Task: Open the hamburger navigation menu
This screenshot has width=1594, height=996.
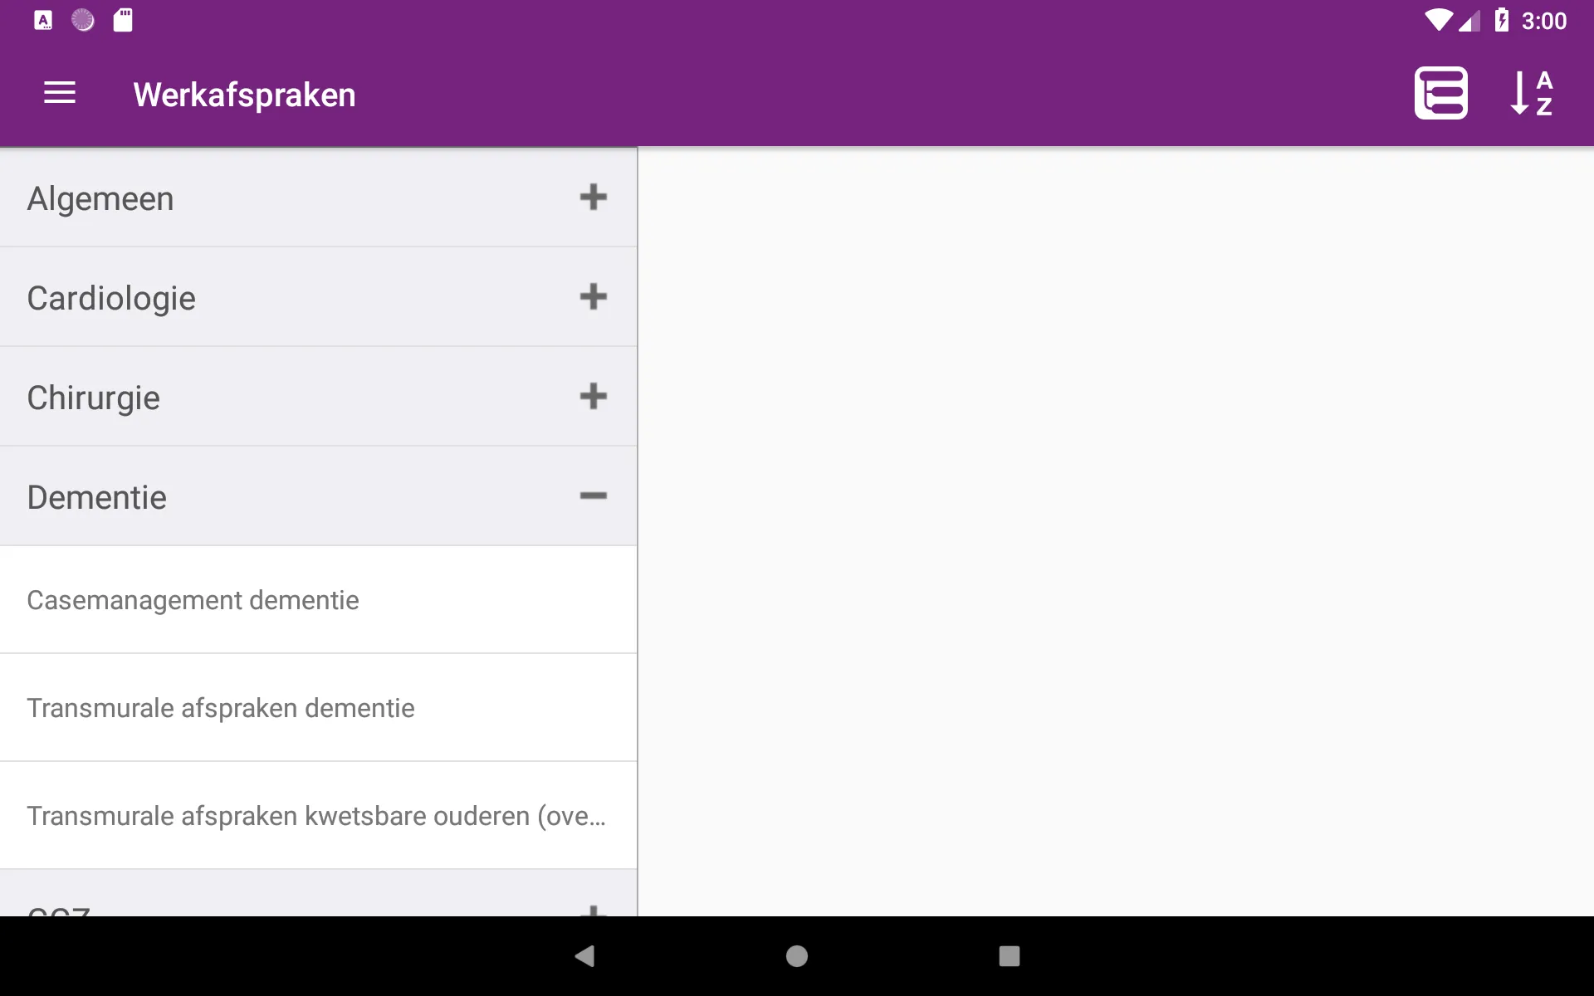Action: (x=60, y=93)
